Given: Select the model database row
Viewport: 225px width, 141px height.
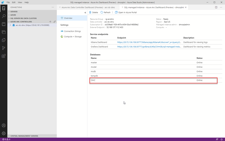Looking at the screenshot, I should click(156, 67).
